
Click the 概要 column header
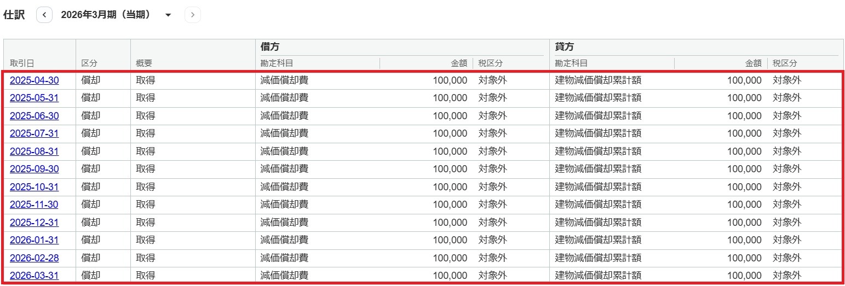[144, 63]
